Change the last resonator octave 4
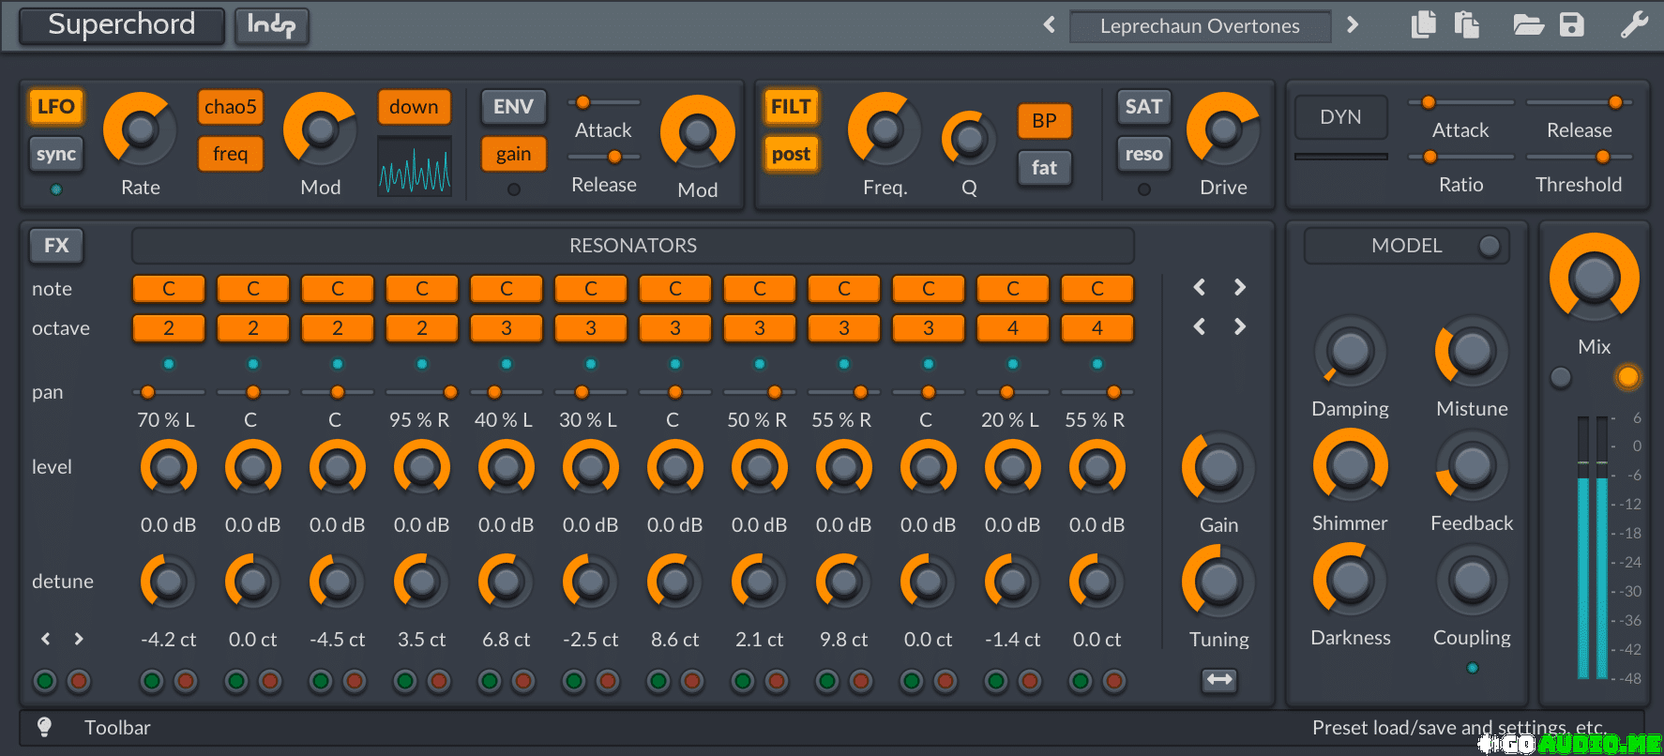This screenshot has width=1664, height=756. tap(1097, 328)
